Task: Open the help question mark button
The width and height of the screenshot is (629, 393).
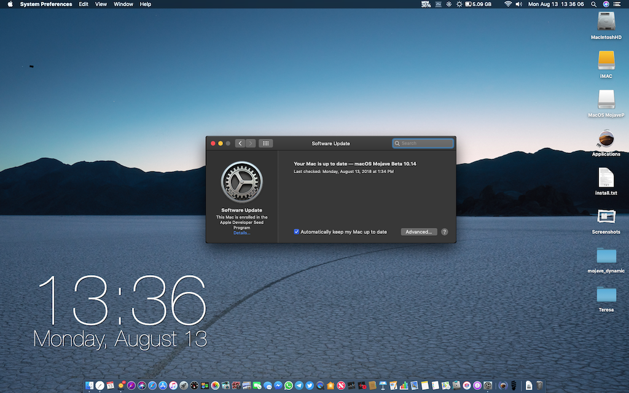Action: pos(445,232)
